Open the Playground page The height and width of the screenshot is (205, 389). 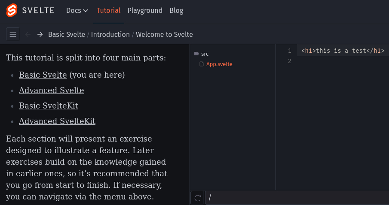click(x=145, y=10)
